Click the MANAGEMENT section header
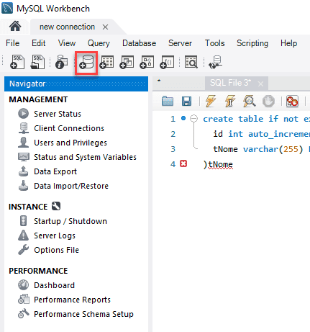 (x=38, y=99)
